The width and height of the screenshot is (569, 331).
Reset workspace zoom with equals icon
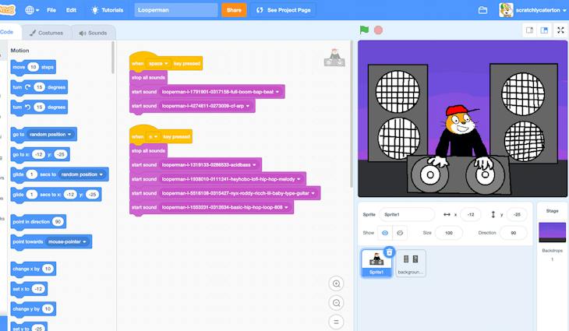pos(336,322)
